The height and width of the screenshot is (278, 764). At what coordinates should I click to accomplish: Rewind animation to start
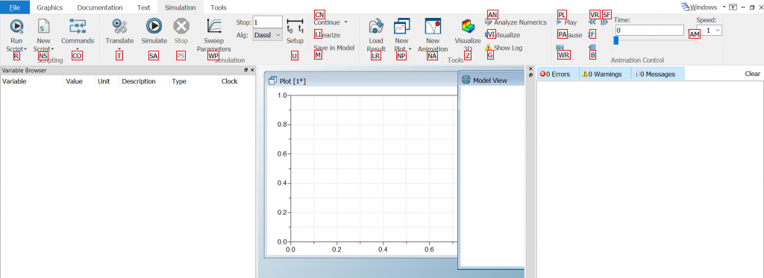pos(560,47)
